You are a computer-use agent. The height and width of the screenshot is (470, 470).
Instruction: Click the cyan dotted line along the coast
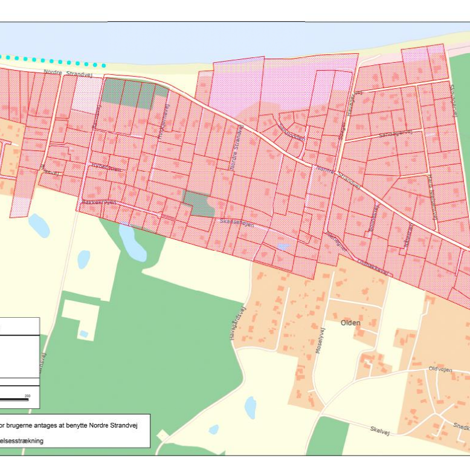54,61
